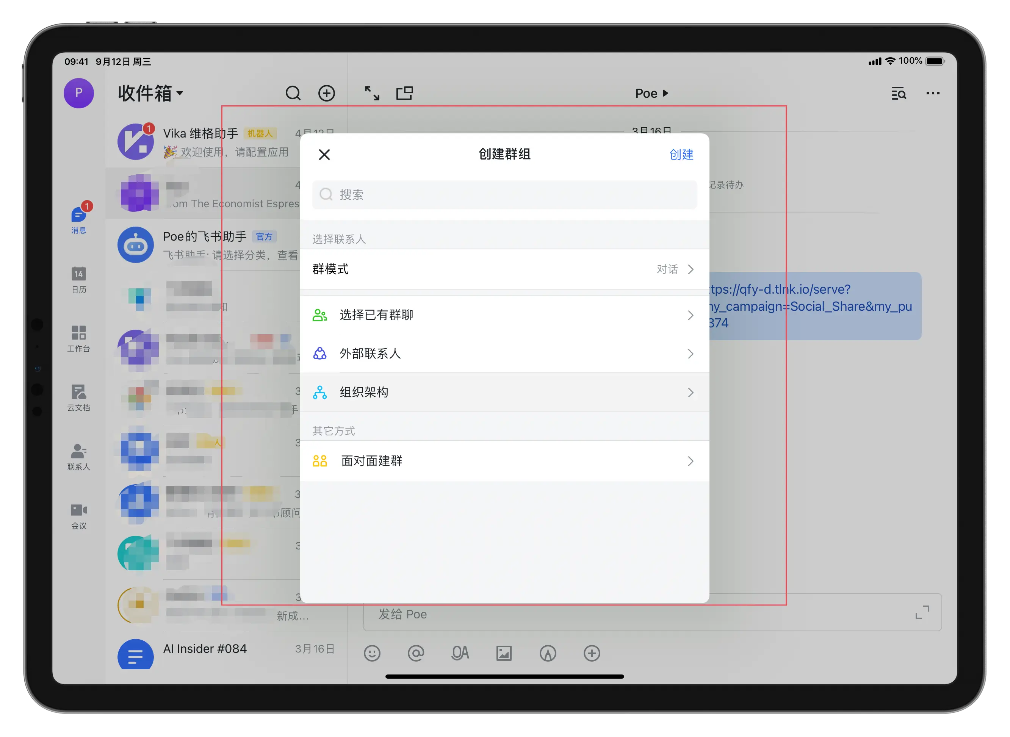The image size is (1010, 737).
Task: Toggle fullscreen expand arrows icon
Action: click(x=372, y=93)
